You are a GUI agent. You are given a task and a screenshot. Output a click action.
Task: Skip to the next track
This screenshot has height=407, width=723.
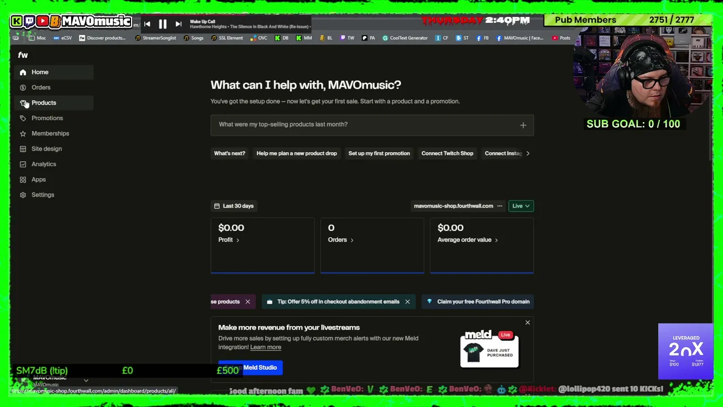(178, 24)
